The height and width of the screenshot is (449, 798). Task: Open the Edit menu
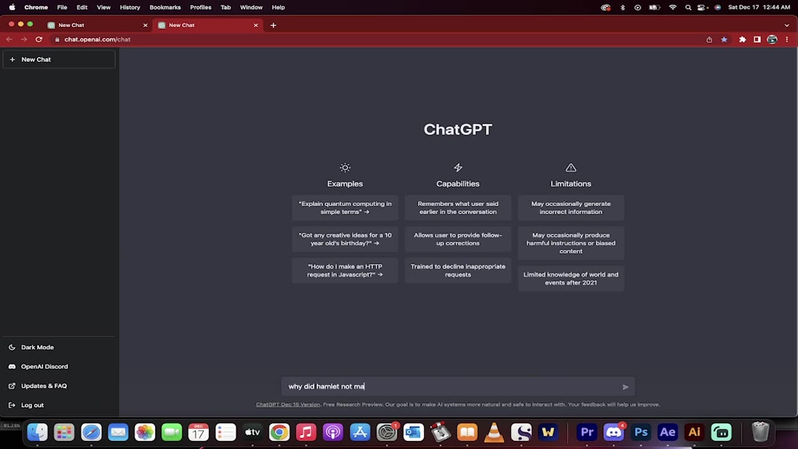pyautogui.click(x=82, y=7)
